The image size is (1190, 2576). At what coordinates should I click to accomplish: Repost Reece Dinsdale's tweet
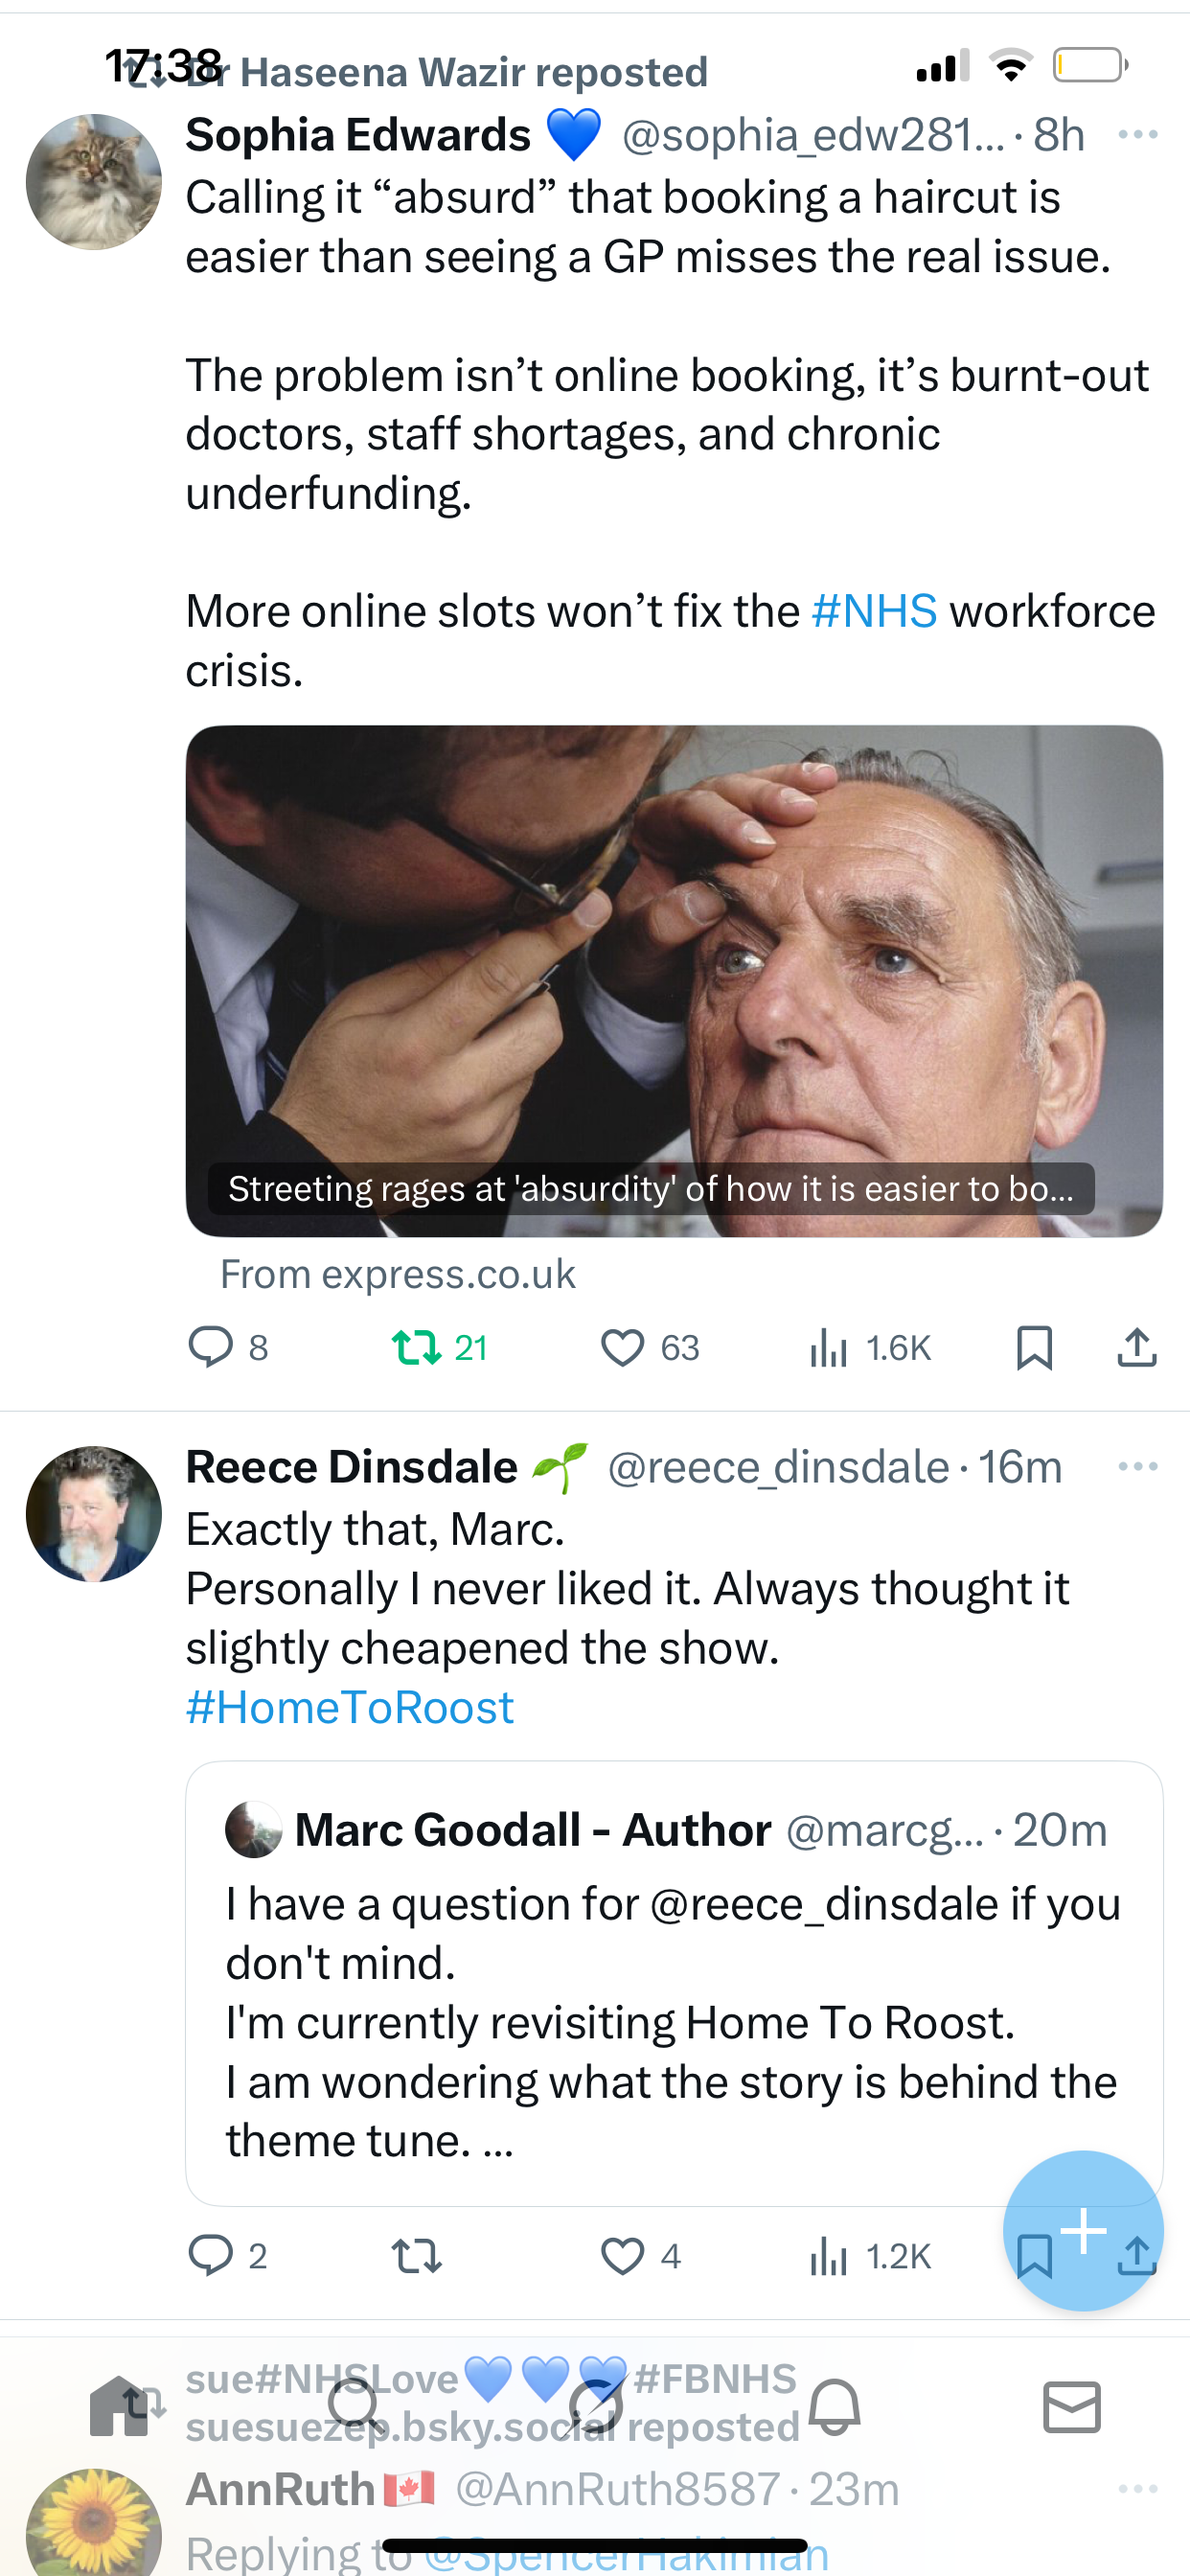point(417,2255)
